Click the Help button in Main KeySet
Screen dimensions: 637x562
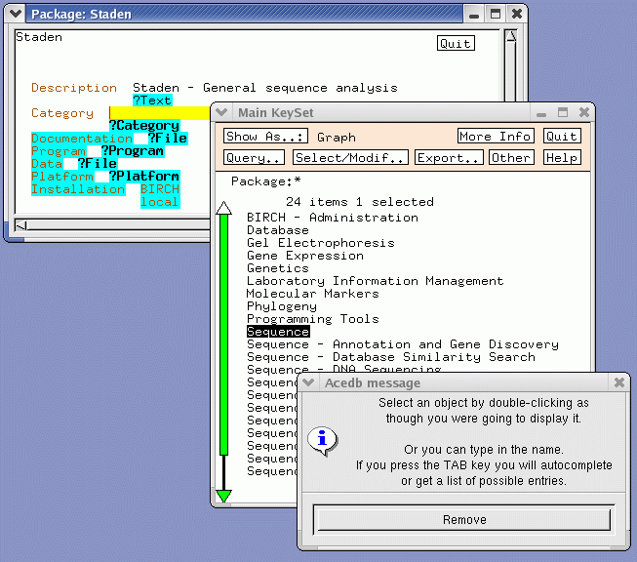pyautogui.click(x=561, y=157)
